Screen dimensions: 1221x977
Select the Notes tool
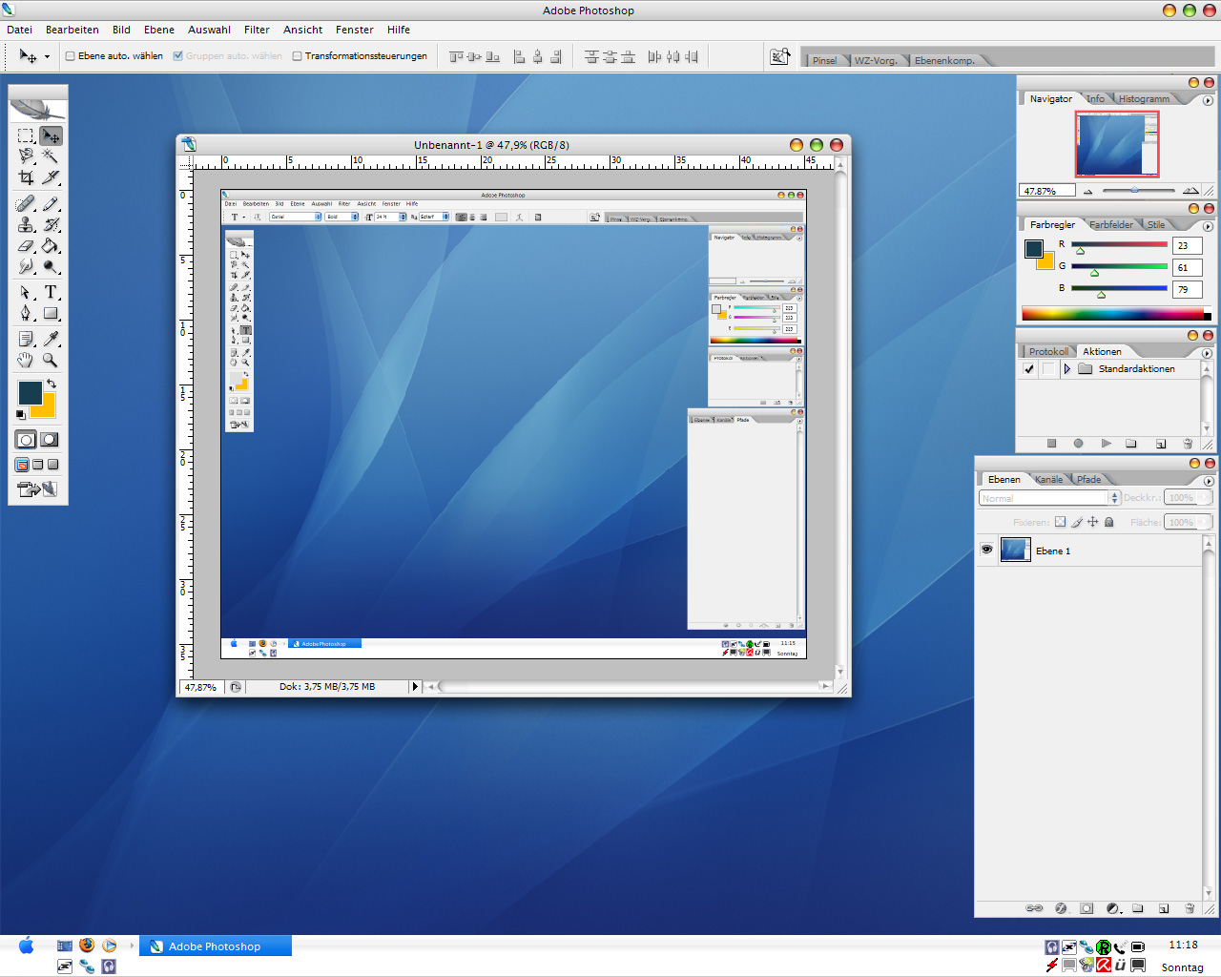tap(26, 339)
